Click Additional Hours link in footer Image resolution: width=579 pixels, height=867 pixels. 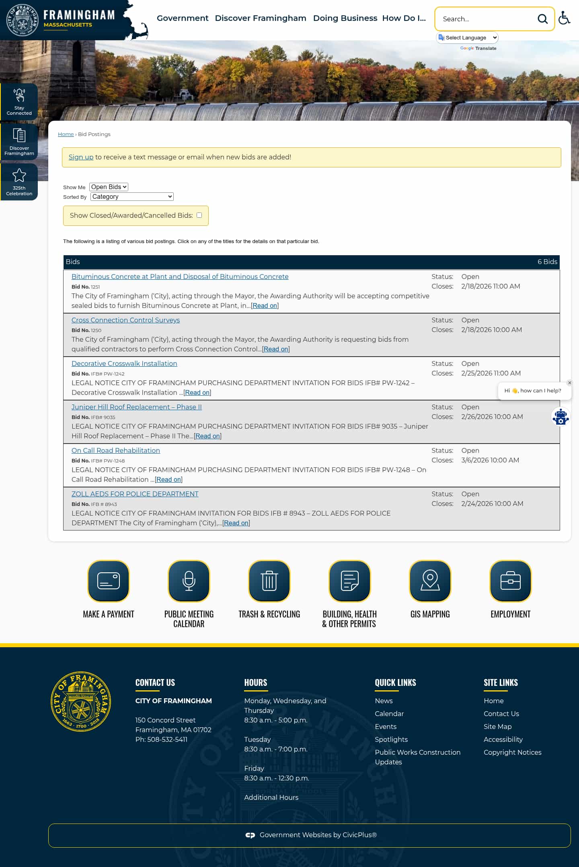tap(271, 797)
